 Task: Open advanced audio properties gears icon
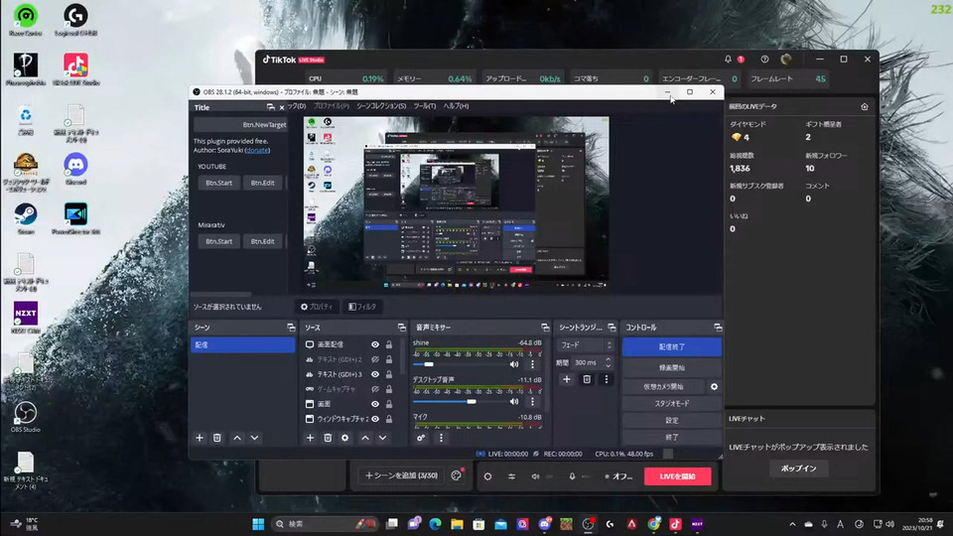[421, 438]
